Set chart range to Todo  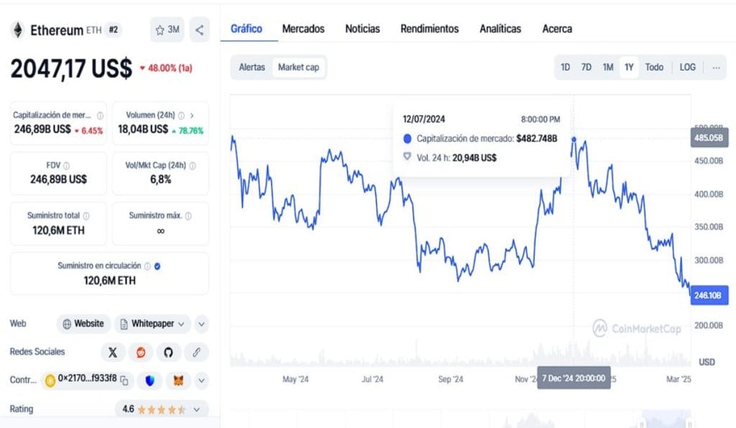[654, 68]
